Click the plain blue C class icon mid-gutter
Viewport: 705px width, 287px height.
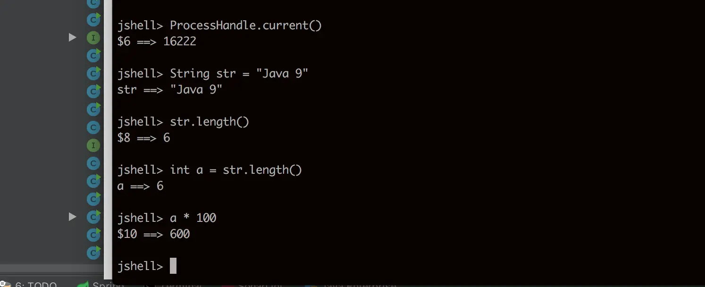coord(93,127)
